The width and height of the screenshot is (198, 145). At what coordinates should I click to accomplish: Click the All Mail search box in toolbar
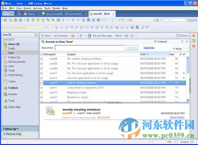click(x=174, y=20)
